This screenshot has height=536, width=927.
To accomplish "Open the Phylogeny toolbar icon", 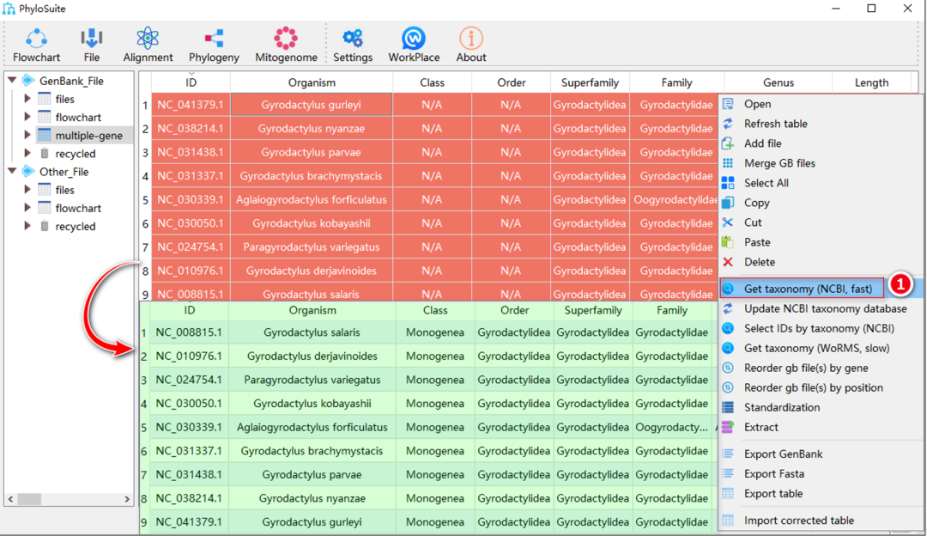I will pyautogui.click(x=214, y=39).
